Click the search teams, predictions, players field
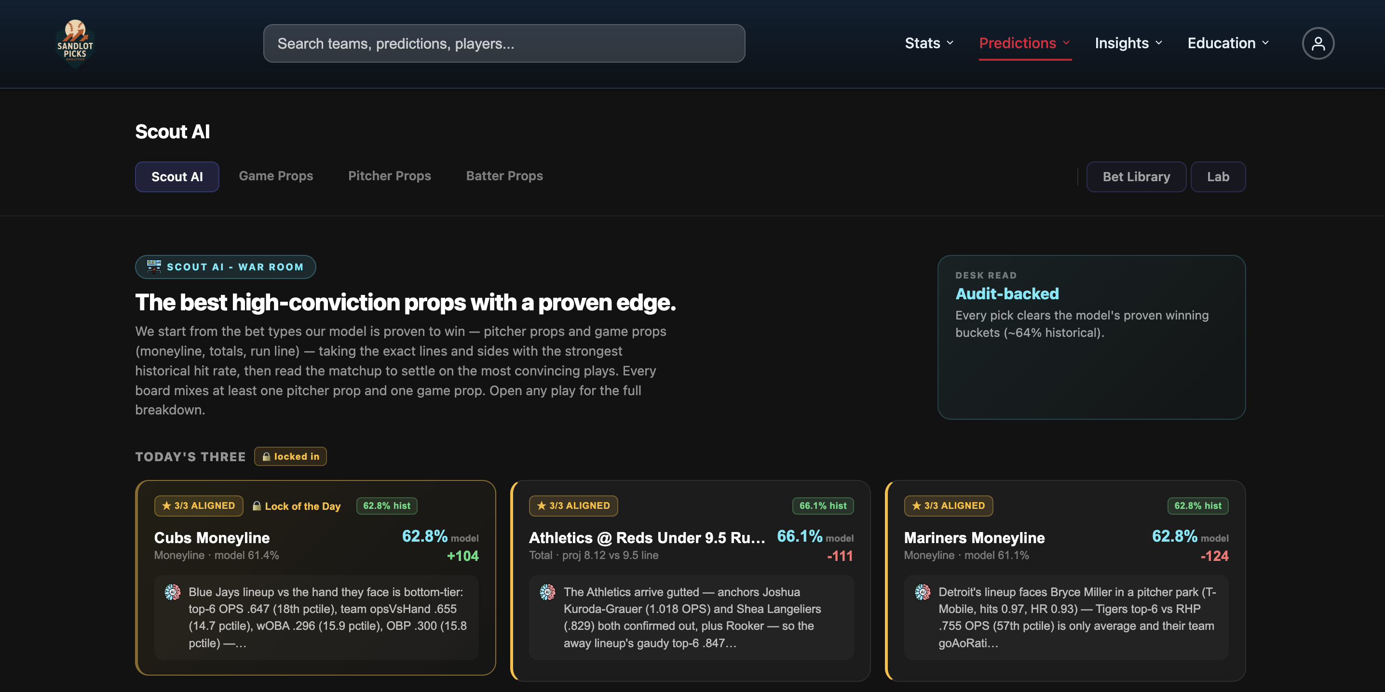 504,43
